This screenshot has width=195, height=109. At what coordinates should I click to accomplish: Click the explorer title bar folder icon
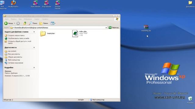pos(5,16)
